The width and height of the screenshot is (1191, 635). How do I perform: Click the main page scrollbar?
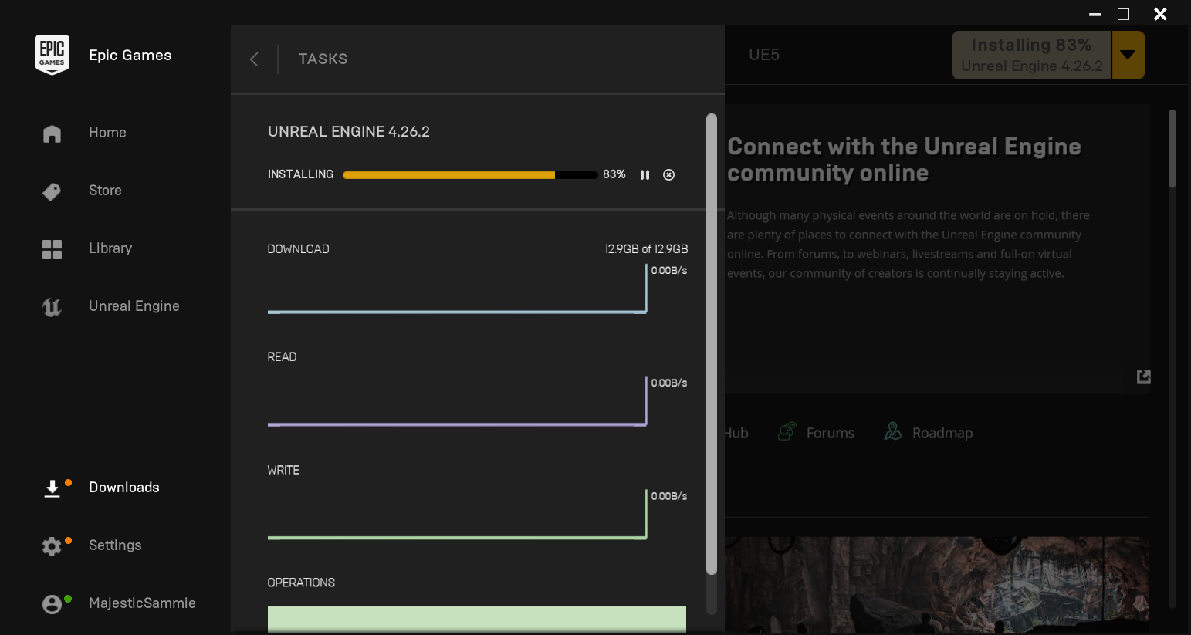point(1172,149)
